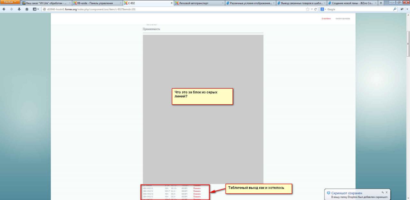
Task: Open the Firefox application menu
Action: pos(11,3)
